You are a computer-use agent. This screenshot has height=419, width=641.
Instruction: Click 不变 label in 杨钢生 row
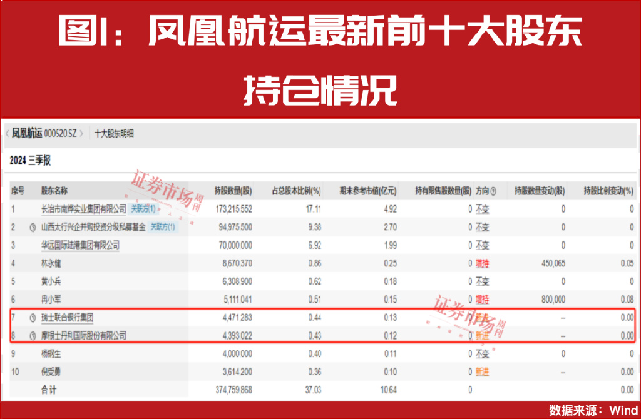(483, 354)
